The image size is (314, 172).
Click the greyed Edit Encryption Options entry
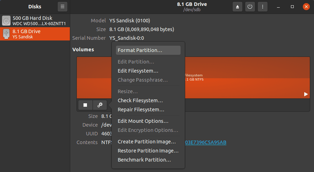click(148, 130)
